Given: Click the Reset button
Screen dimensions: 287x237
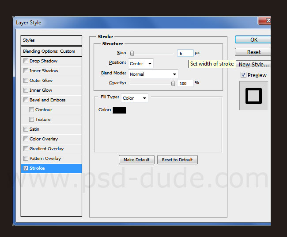Looking at the screenshot, I should [x=253, y=52].
